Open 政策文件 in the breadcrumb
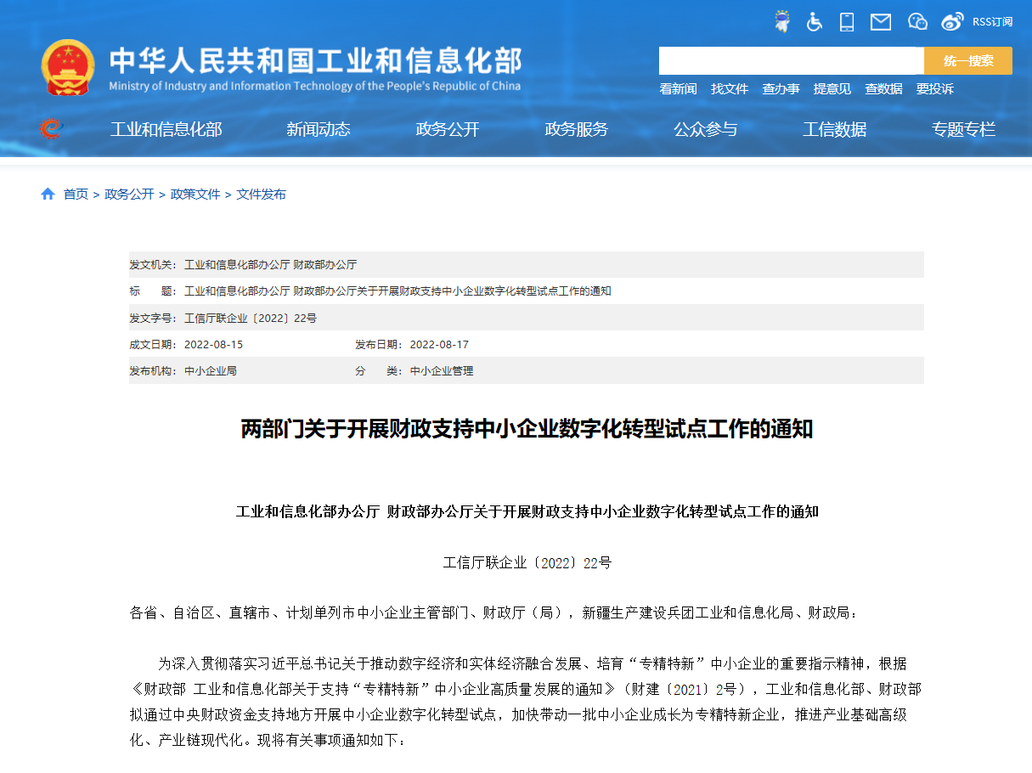This screenshot has height=773, width=1032. pos(195,194)
